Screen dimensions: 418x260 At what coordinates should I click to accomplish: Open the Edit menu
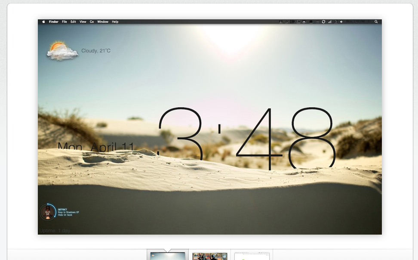coord(73,22)
